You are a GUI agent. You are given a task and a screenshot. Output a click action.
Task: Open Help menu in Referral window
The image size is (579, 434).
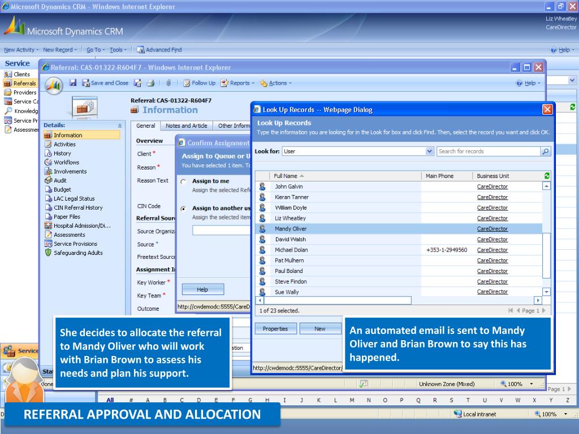(528, 83)
